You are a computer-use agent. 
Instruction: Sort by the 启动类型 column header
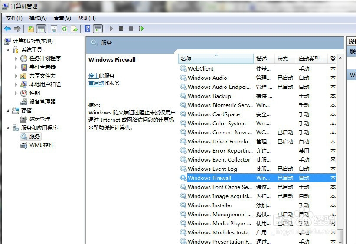point(312,59)
